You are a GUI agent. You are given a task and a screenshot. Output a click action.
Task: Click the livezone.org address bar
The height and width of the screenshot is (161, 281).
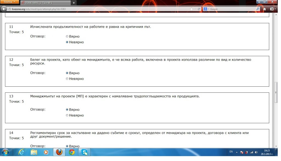tap(100, 9)
